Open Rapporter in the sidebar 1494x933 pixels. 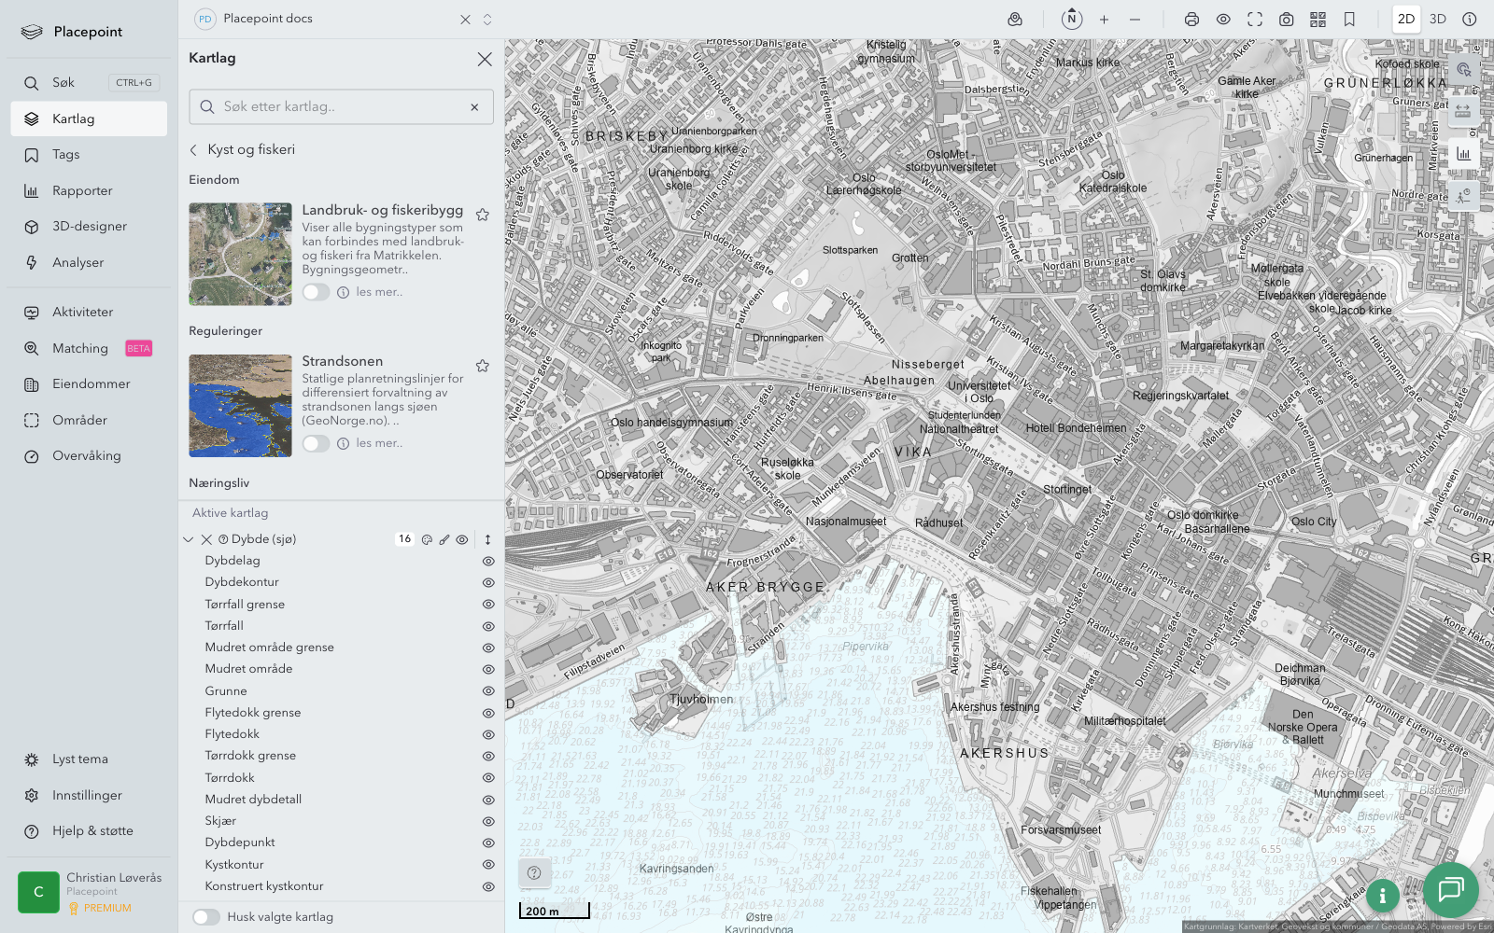click(x=82, y=190)
